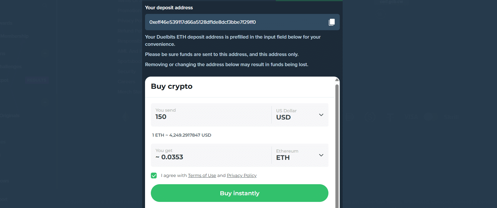Select the VISA payment icon

412,117
